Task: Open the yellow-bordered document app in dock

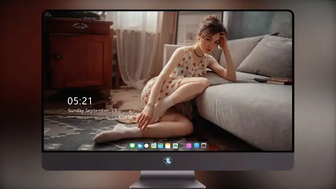Action: [153, 146]
